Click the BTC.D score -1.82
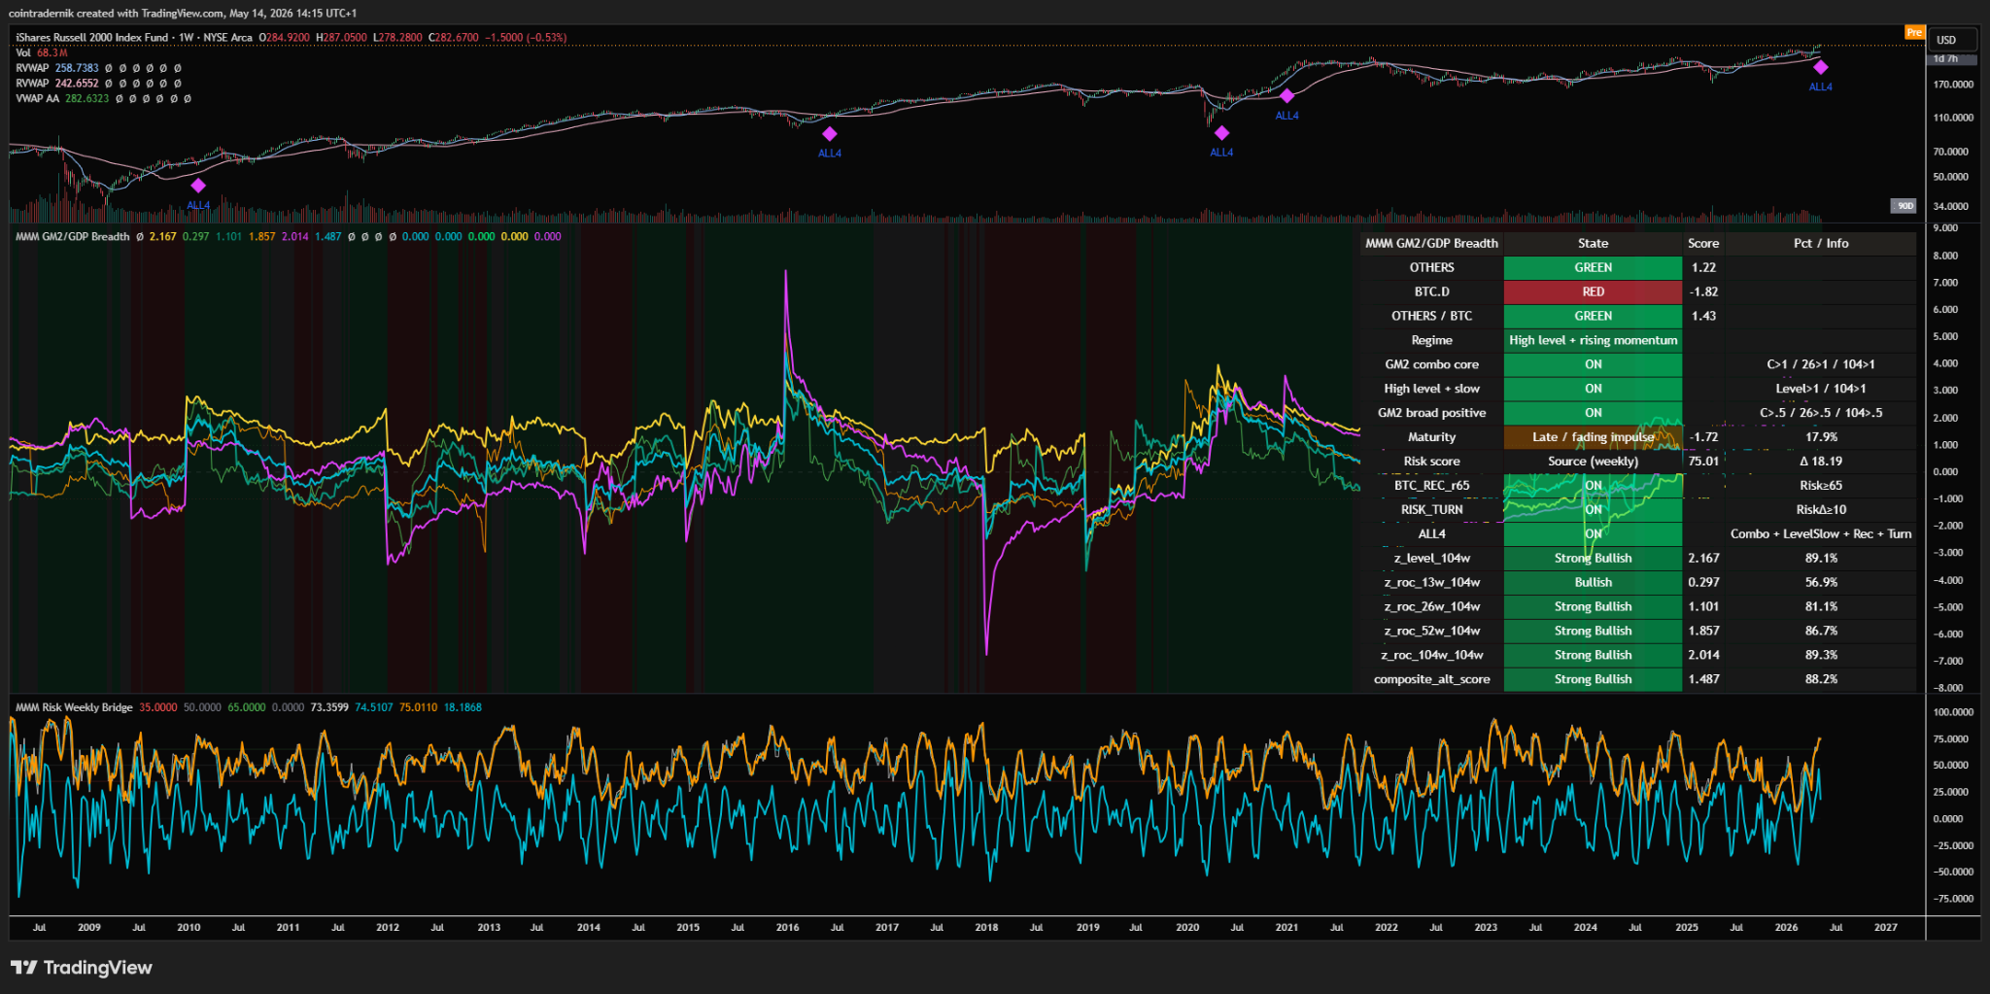Viewport: 1990px width, 994px height. coord(1702,291)
